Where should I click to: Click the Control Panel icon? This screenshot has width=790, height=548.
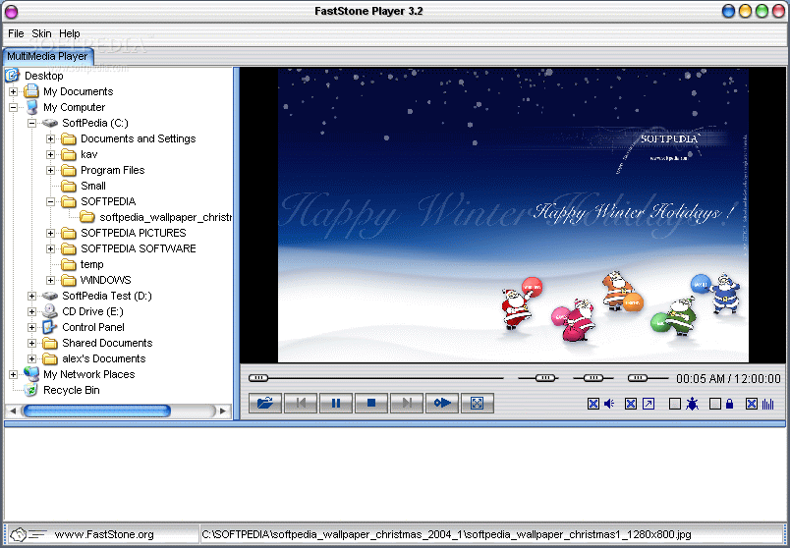click(50, 327)
